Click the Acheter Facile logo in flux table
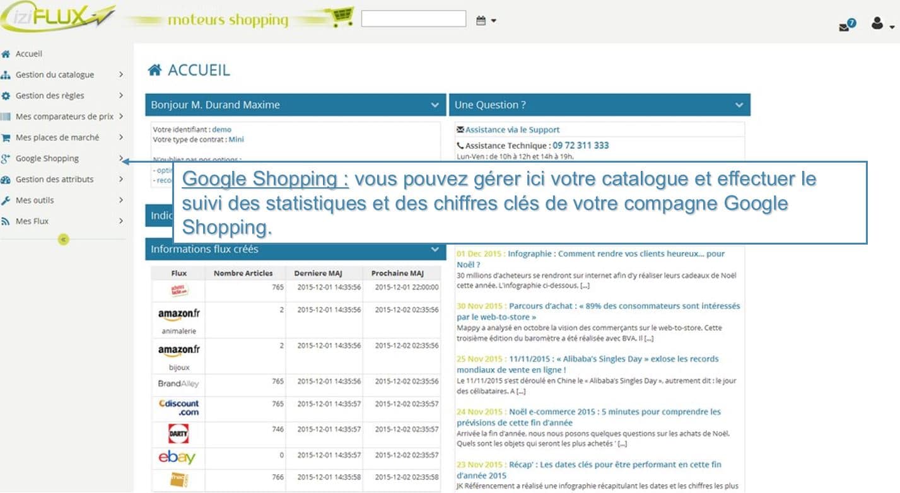The height and width of the screenshot is (493, 900). (179, 291)
